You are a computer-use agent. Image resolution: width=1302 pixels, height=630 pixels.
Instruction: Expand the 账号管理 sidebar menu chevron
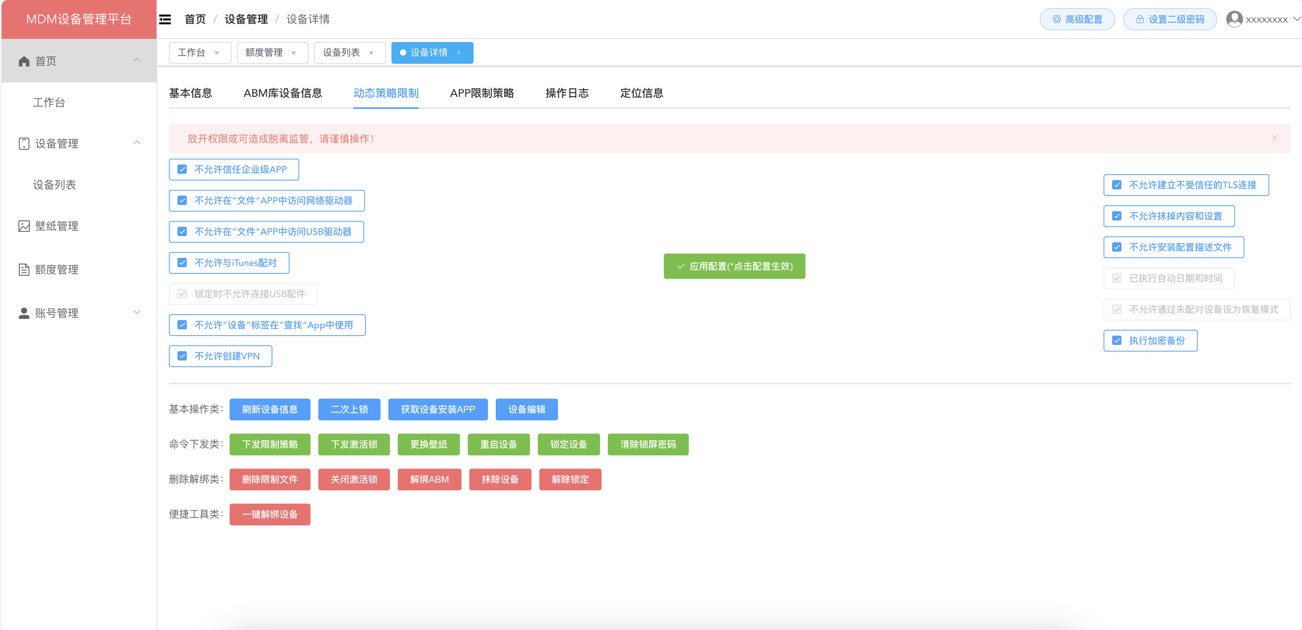point(137,312)
